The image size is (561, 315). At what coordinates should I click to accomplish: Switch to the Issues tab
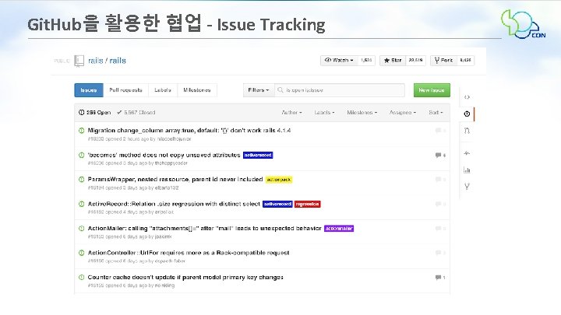(x=89, y=90)
